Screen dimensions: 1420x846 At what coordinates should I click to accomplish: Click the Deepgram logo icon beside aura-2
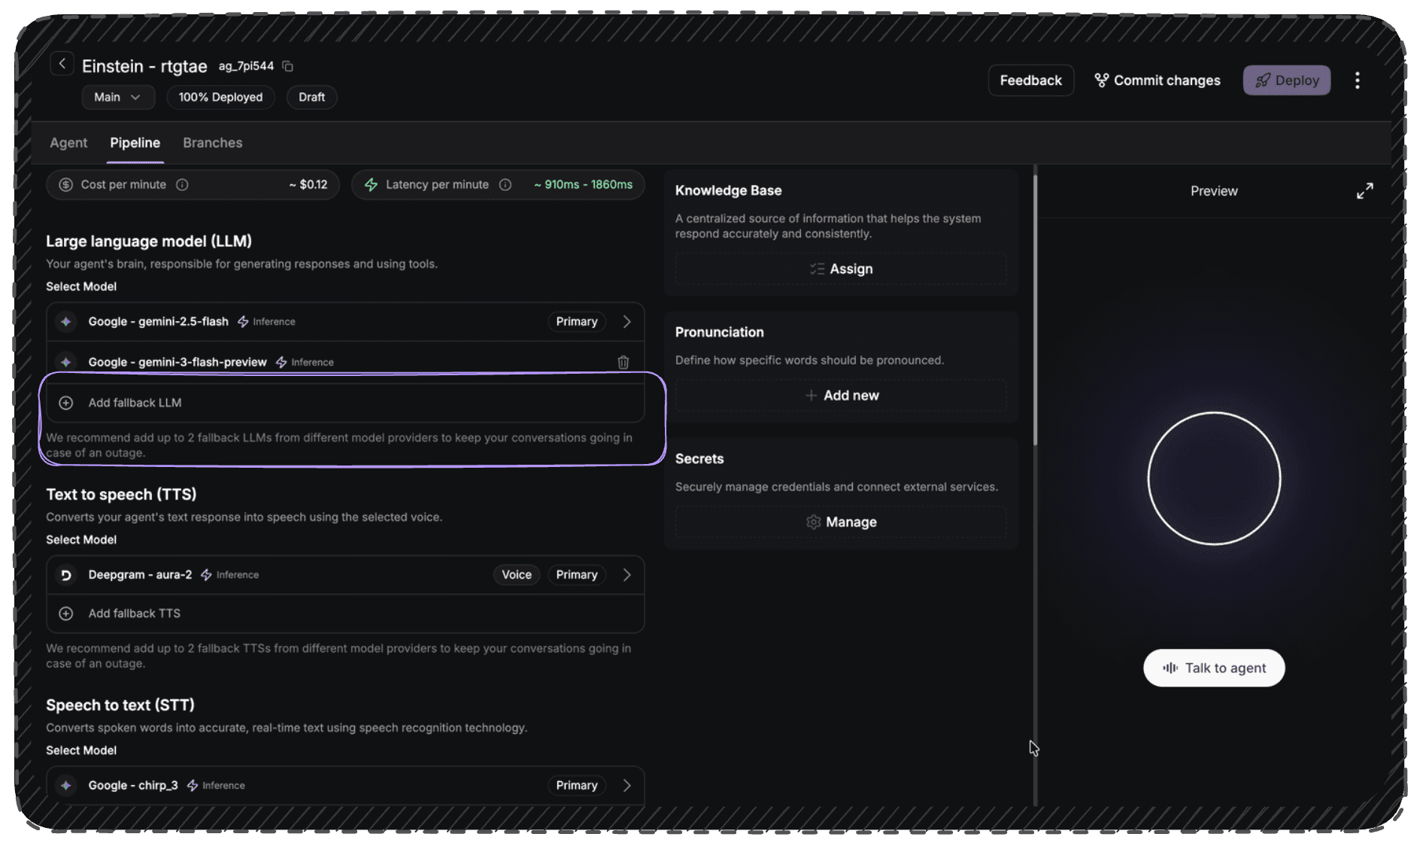pos(66,575)
